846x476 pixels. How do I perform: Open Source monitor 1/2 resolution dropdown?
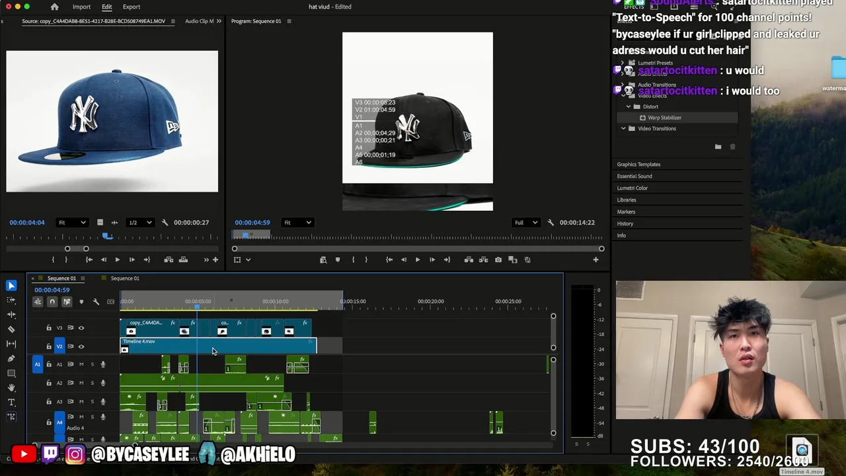click(139, 223)
